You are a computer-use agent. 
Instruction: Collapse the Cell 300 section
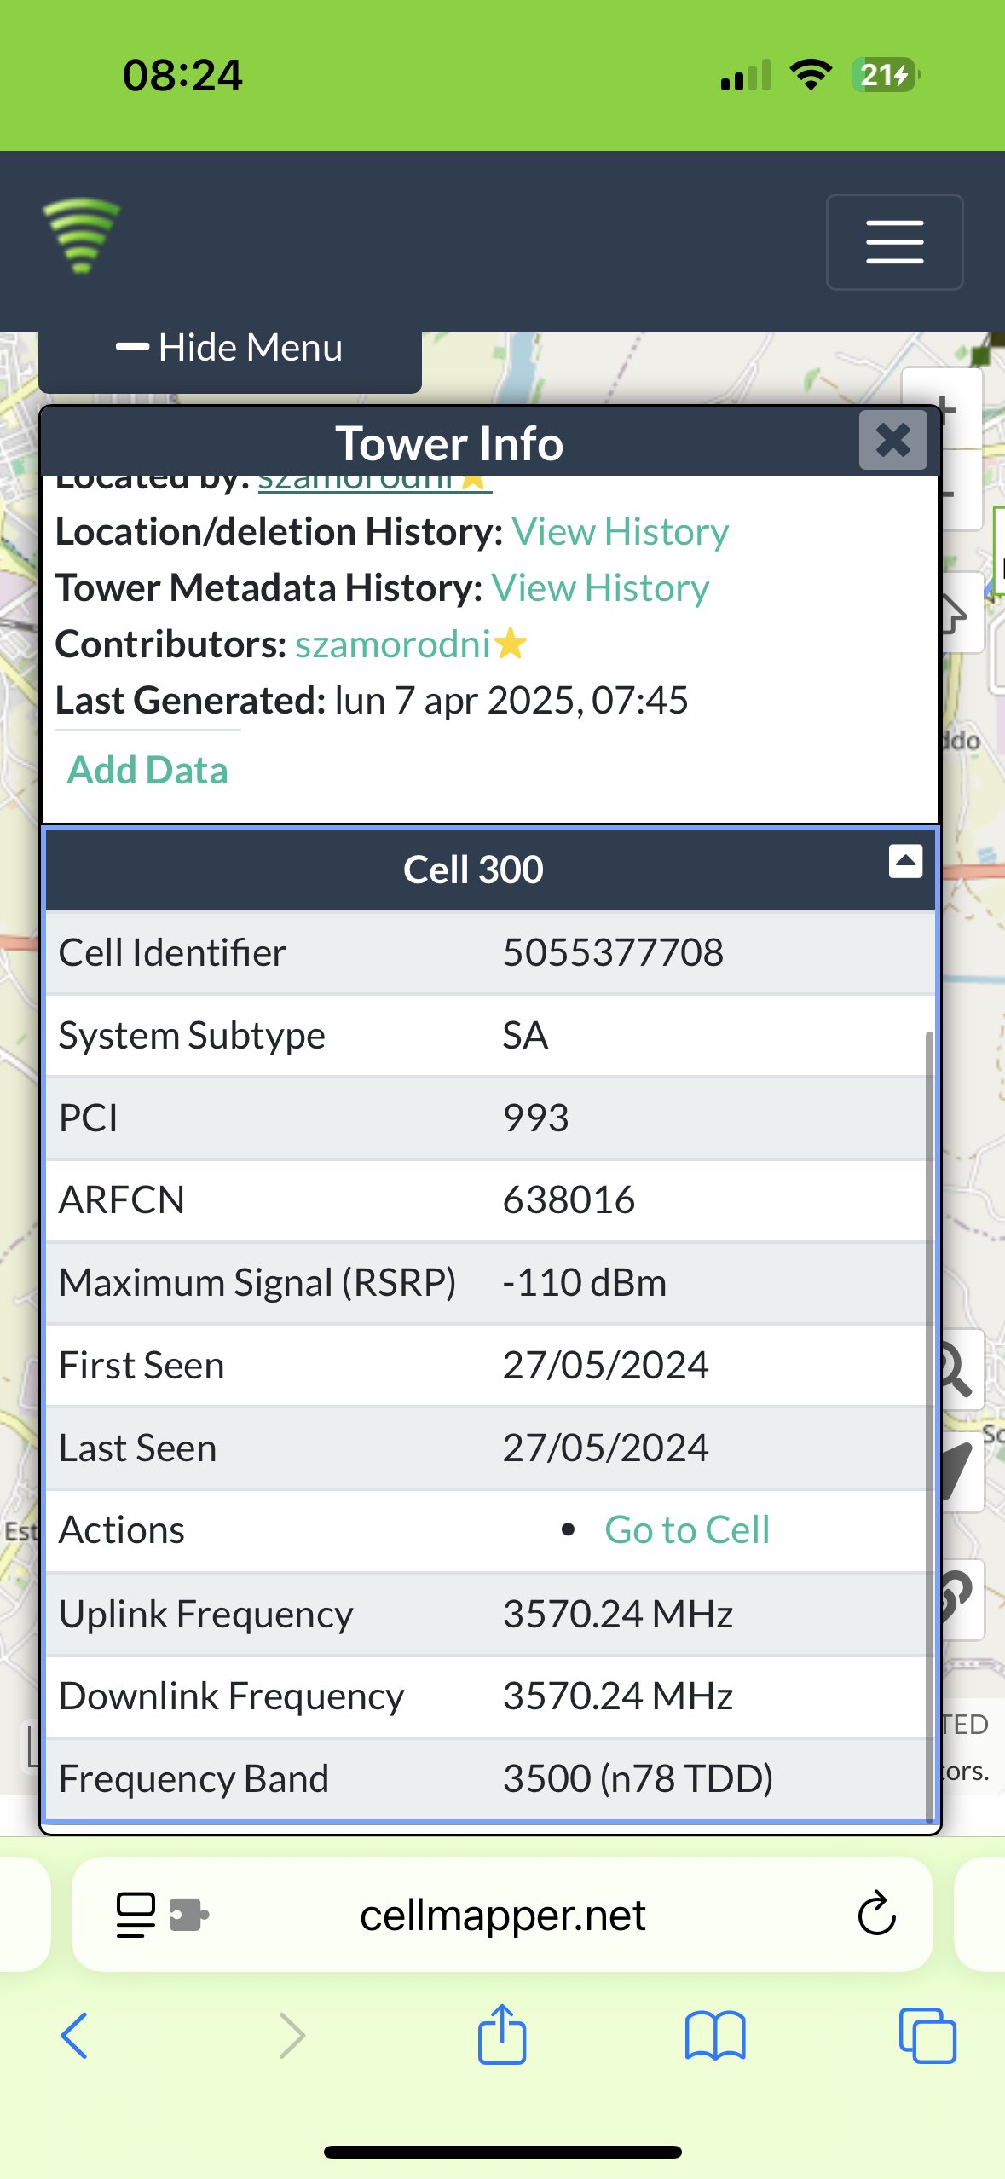(905, 861)
